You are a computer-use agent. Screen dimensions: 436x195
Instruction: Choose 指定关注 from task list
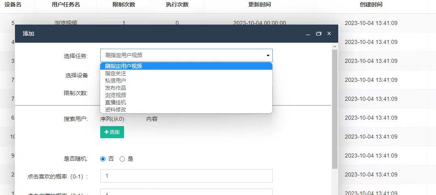(x=116, y=73)
